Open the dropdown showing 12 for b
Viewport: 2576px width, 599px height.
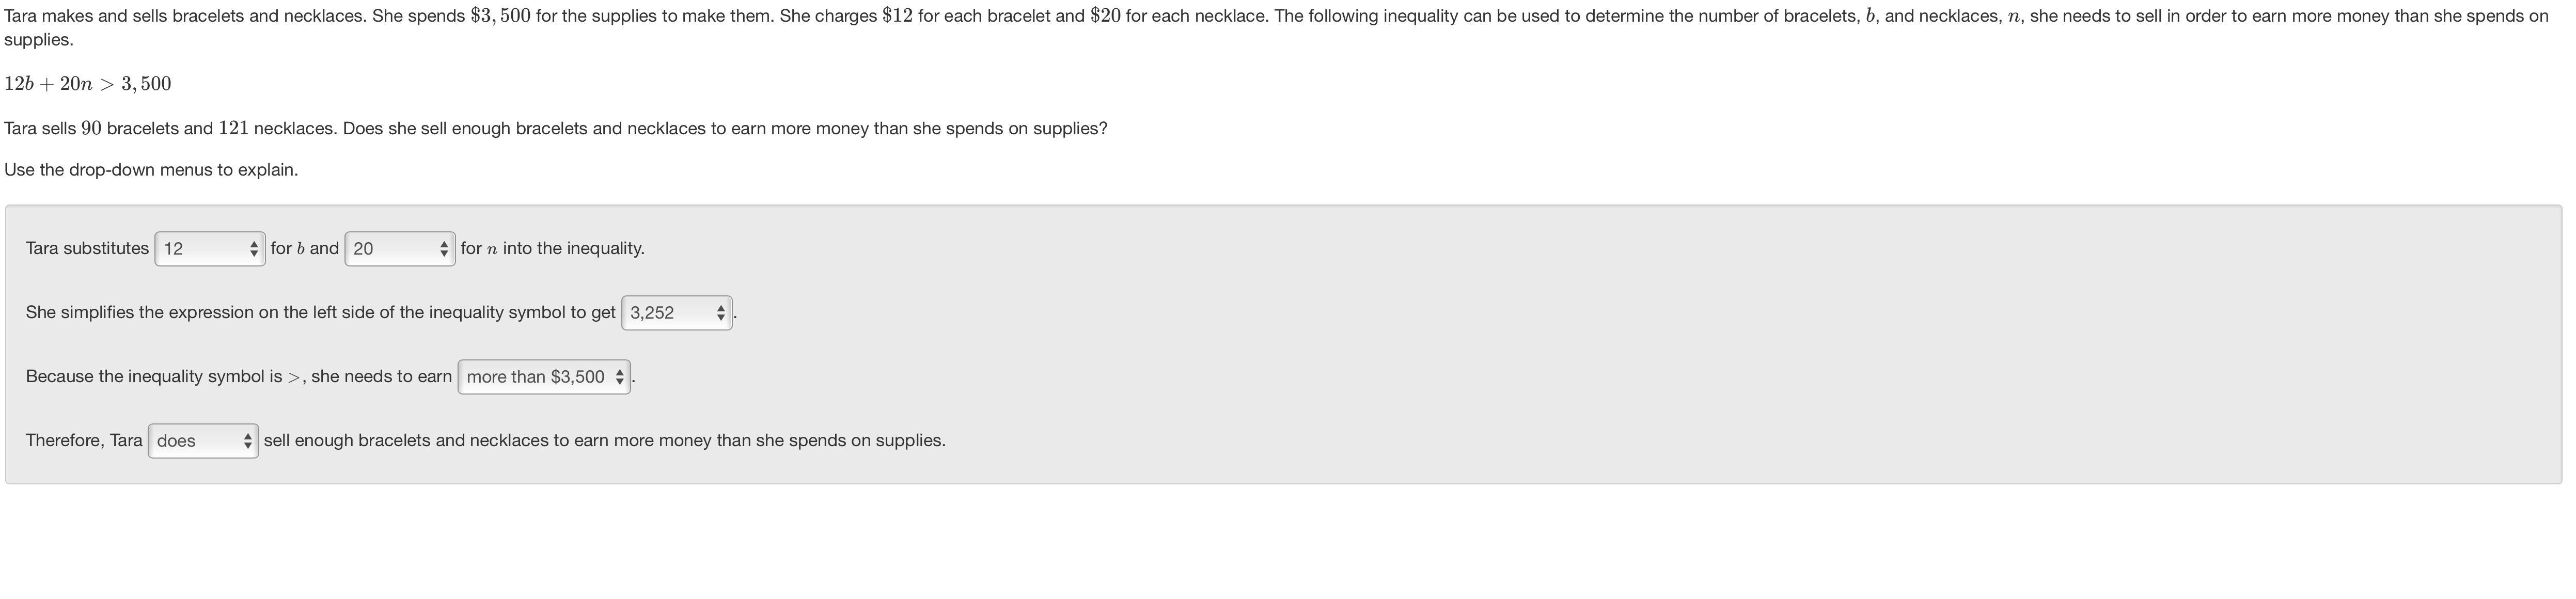pyautogui.click(x=210, y=249)
